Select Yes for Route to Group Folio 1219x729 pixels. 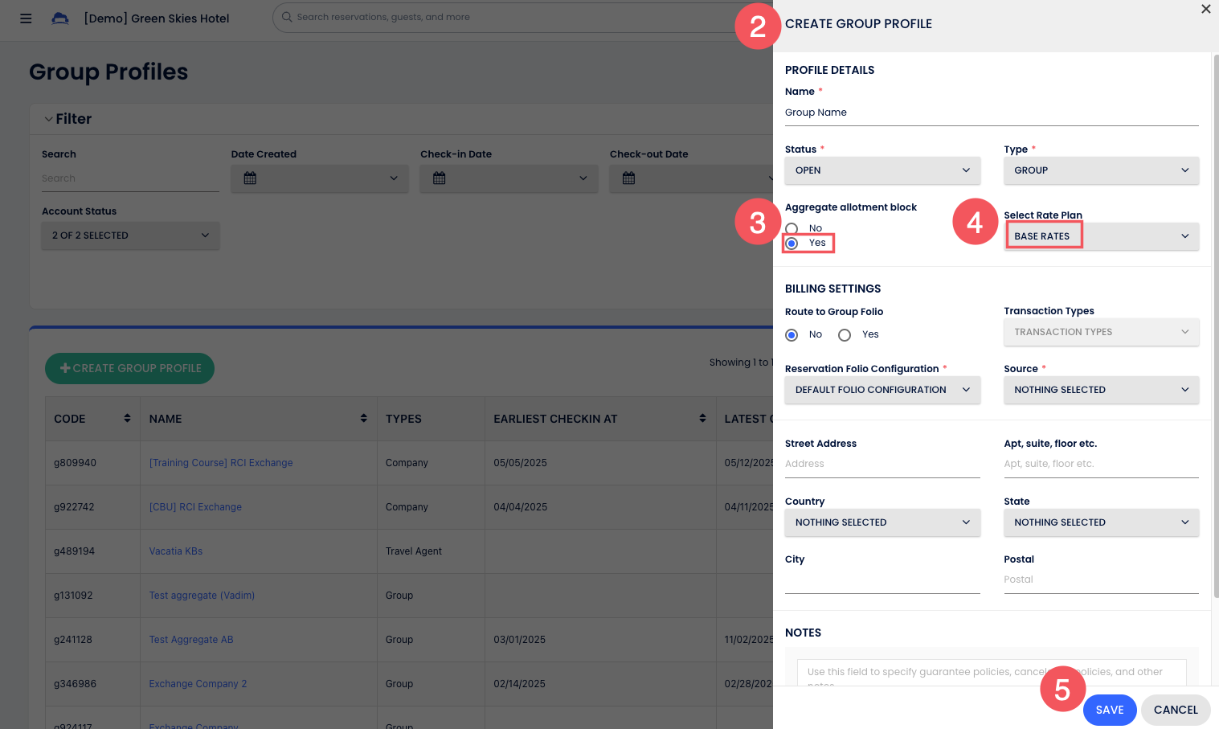[845, 335]
